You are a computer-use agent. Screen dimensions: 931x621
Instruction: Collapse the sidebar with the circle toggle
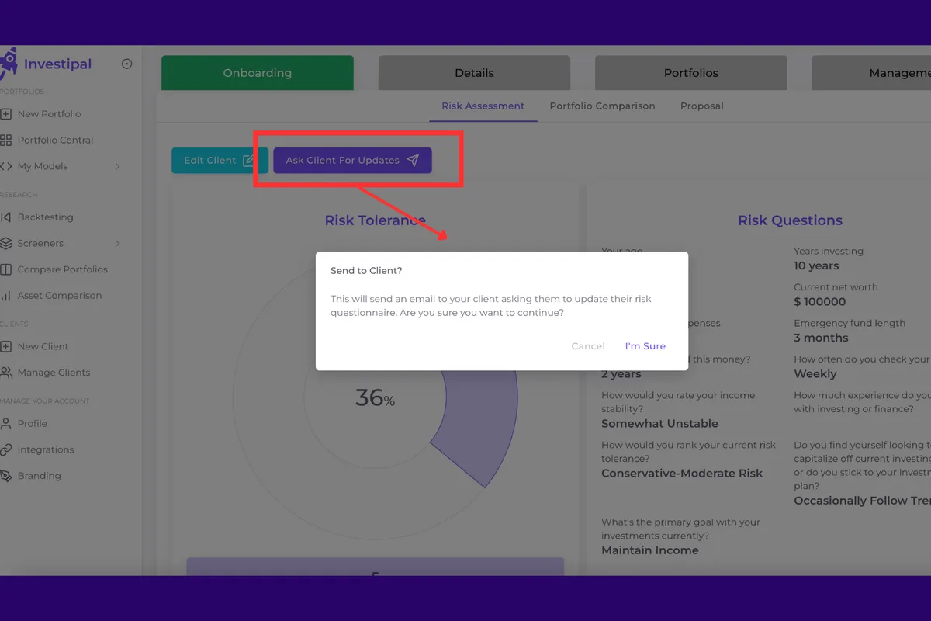(126, 64)
